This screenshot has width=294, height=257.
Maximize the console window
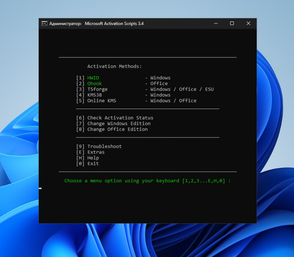232,23
